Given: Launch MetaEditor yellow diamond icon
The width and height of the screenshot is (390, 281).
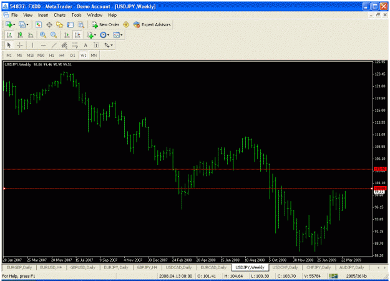Looking at the screenshot, I should pyautogui.click(x=126, y=24).
